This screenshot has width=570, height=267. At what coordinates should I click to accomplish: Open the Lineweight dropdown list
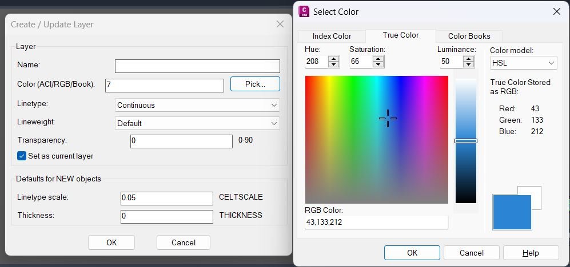pos(274,123)
